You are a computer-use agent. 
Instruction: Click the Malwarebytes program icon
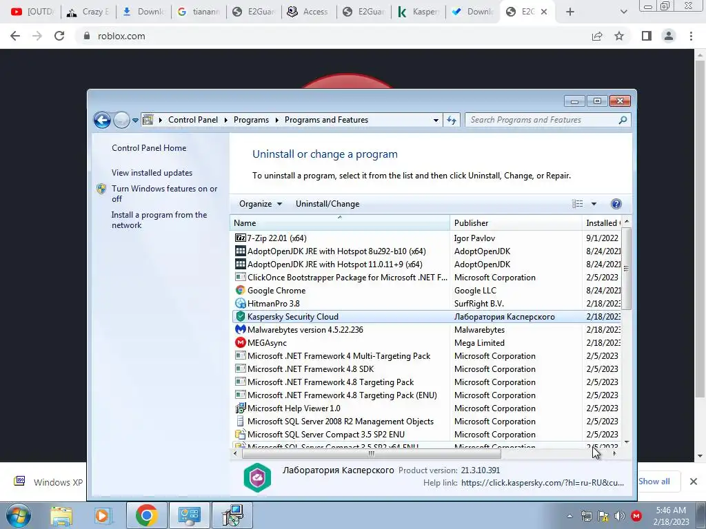241,330
